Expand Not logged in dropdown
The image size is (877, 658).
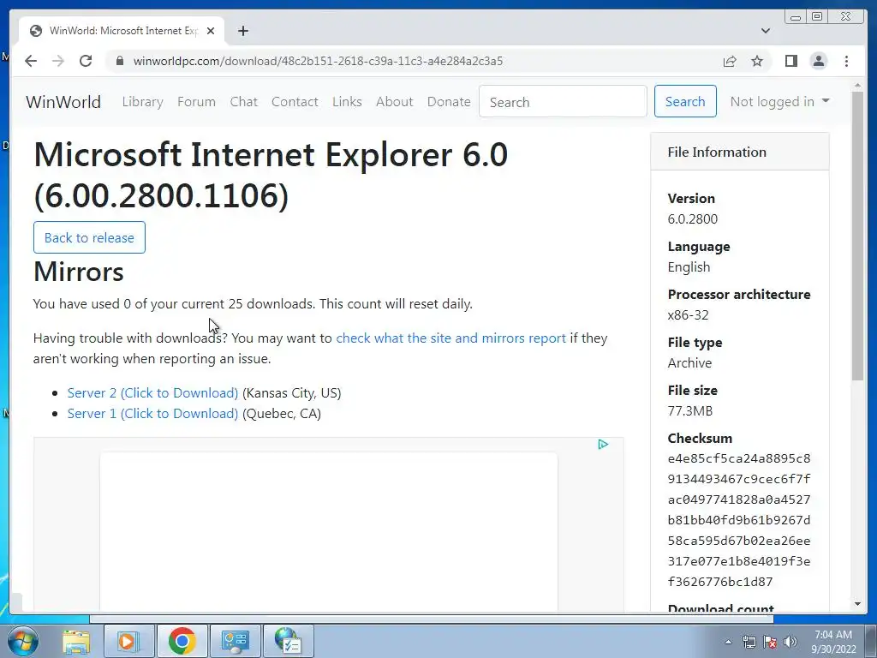[x=779, y=101]
